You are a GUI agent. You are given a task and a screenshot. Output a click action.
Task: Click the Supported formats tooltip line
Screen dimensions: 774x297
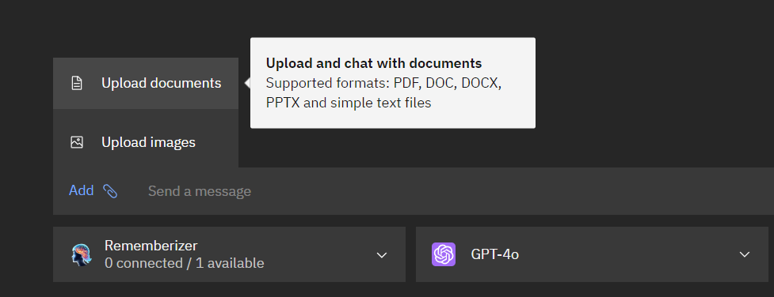coord(383,83)
